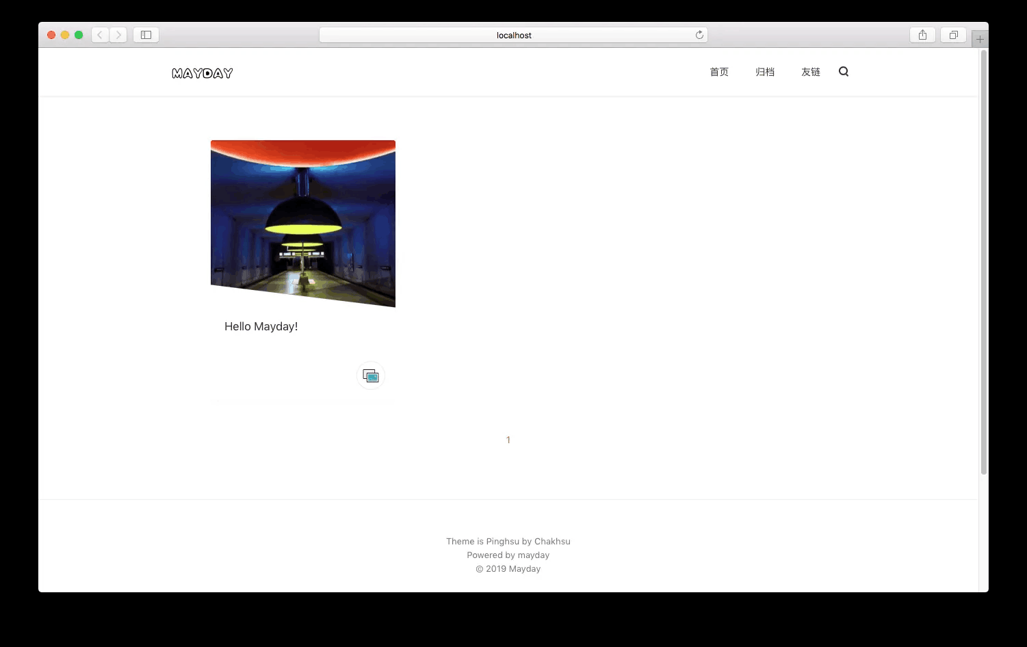Navigate back with the browser back arrow
Screen dimensions: 1027x647
(99, 34)
